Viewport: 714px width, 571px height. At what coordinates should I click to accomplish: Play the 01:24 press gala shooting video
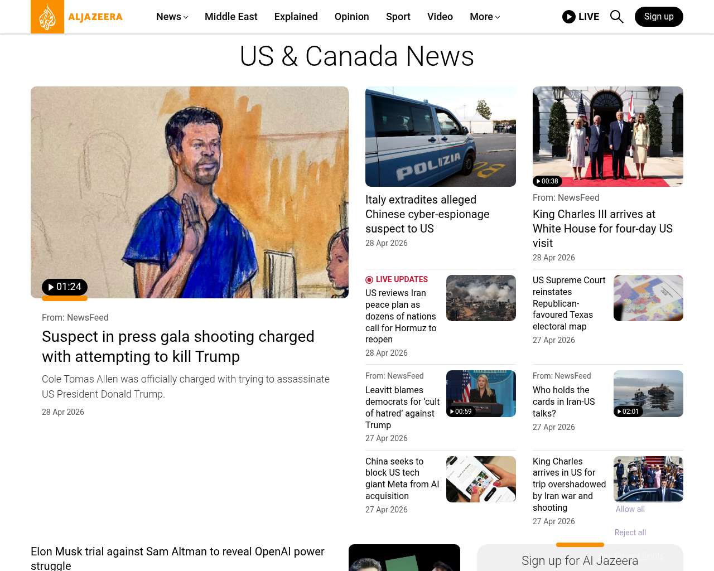[65, 287]
